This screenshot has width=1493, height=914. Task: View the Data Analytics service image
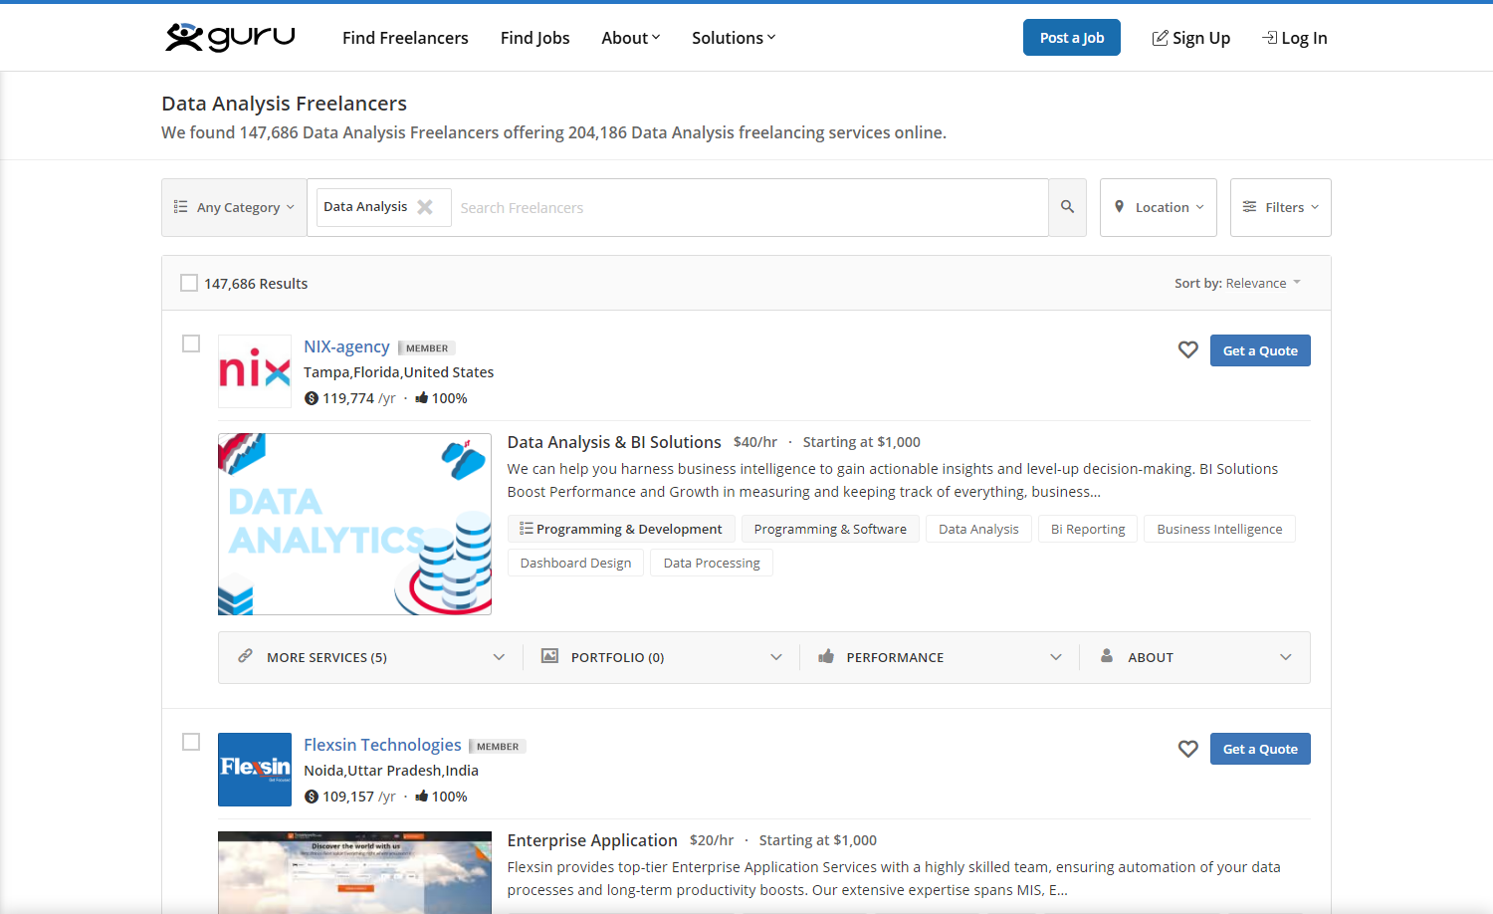coord(354,524)
